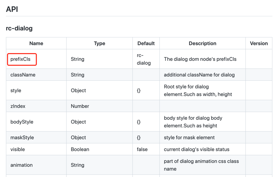
Task: Click the Description column header
Action: pyautogui.click(x=202, y=43)
